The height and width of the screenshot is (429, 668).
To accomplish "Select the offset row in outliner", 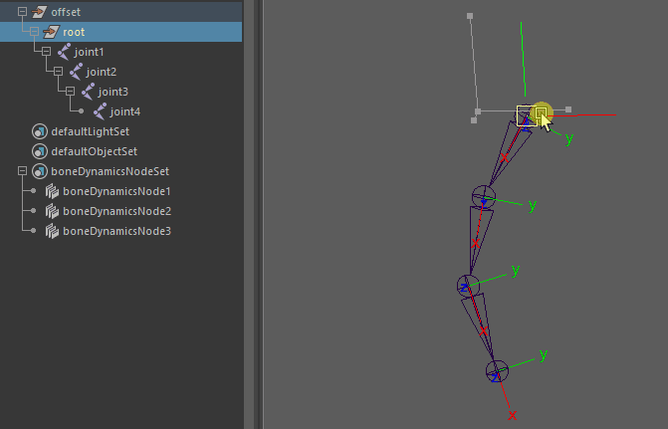I will [121, 12].
